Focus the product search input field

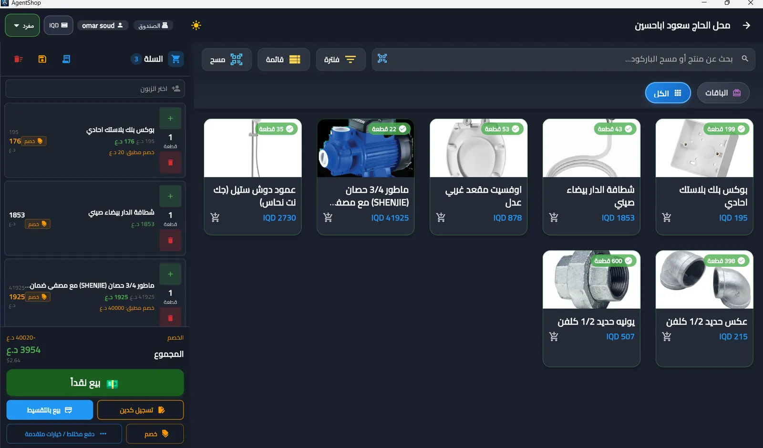click(563, 59)
